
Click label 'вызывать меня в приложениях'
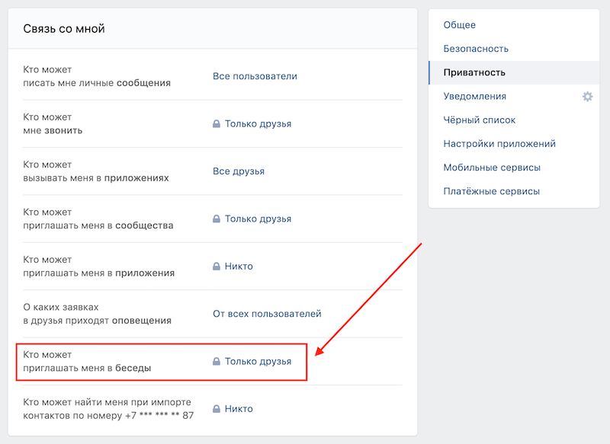click(96, 178)
